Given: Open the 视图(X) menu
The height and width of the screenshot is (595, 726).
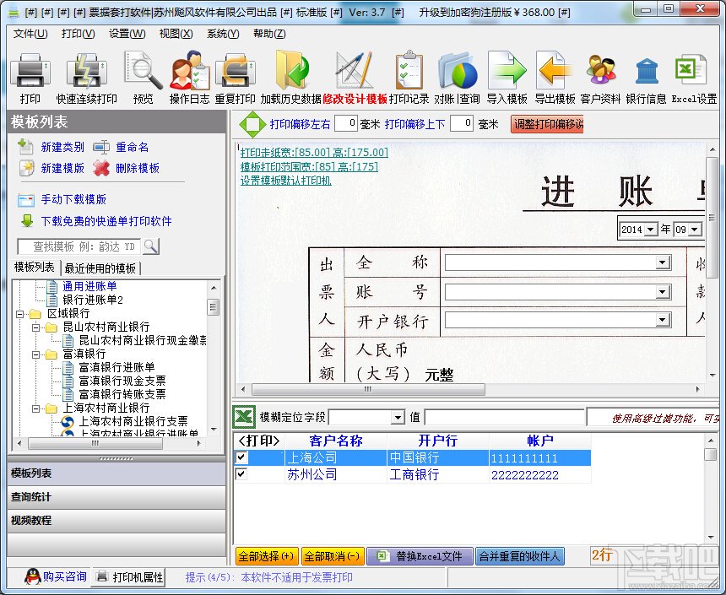Looking at the screenshot, I should point(176,34).
